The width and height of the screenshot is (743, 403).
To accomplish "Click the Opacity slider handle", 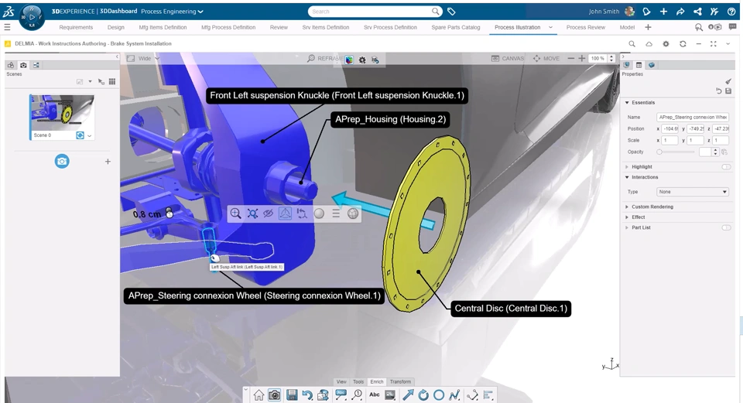I will coord(659,152).
